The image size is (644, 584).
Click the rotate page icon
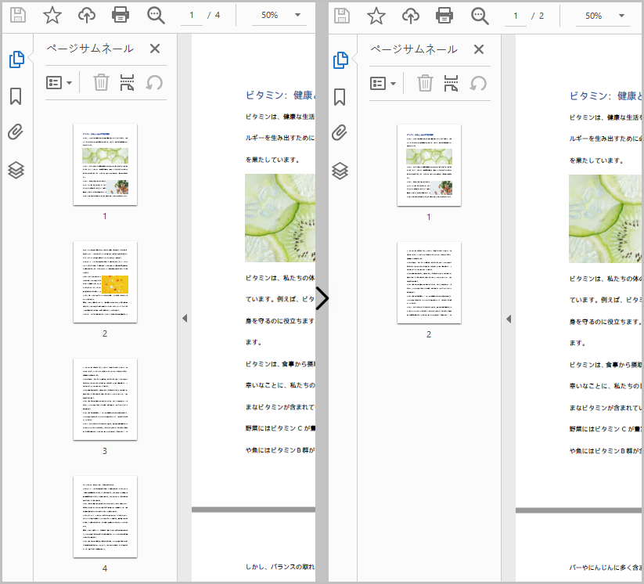(153, 82)
